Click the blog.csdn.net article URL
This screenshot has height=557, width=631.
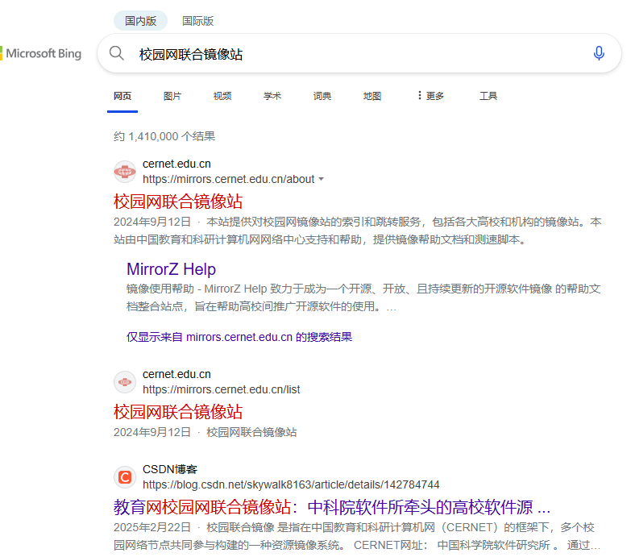click(x=291, y=484)
